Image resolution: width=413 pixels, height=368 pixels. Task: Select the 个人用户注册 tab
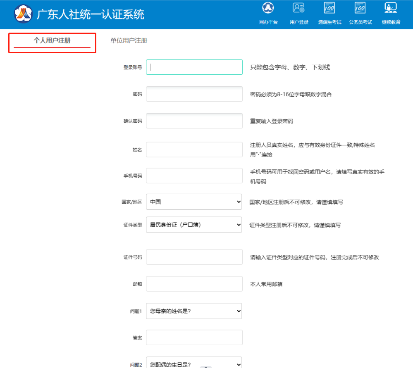(x=52, y=40)
